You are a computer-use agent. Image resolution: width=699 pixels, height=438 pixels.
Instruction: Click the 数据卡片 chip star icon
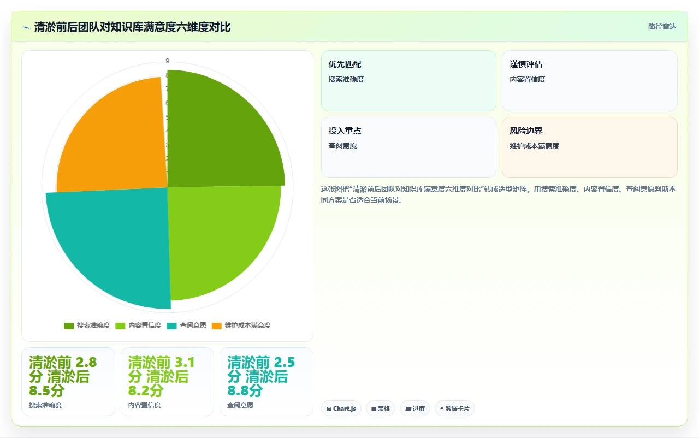tap(442, 409)
